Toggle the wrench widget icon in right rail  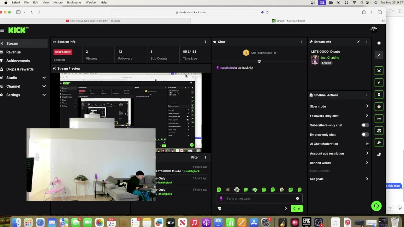[x=379, y=143]
